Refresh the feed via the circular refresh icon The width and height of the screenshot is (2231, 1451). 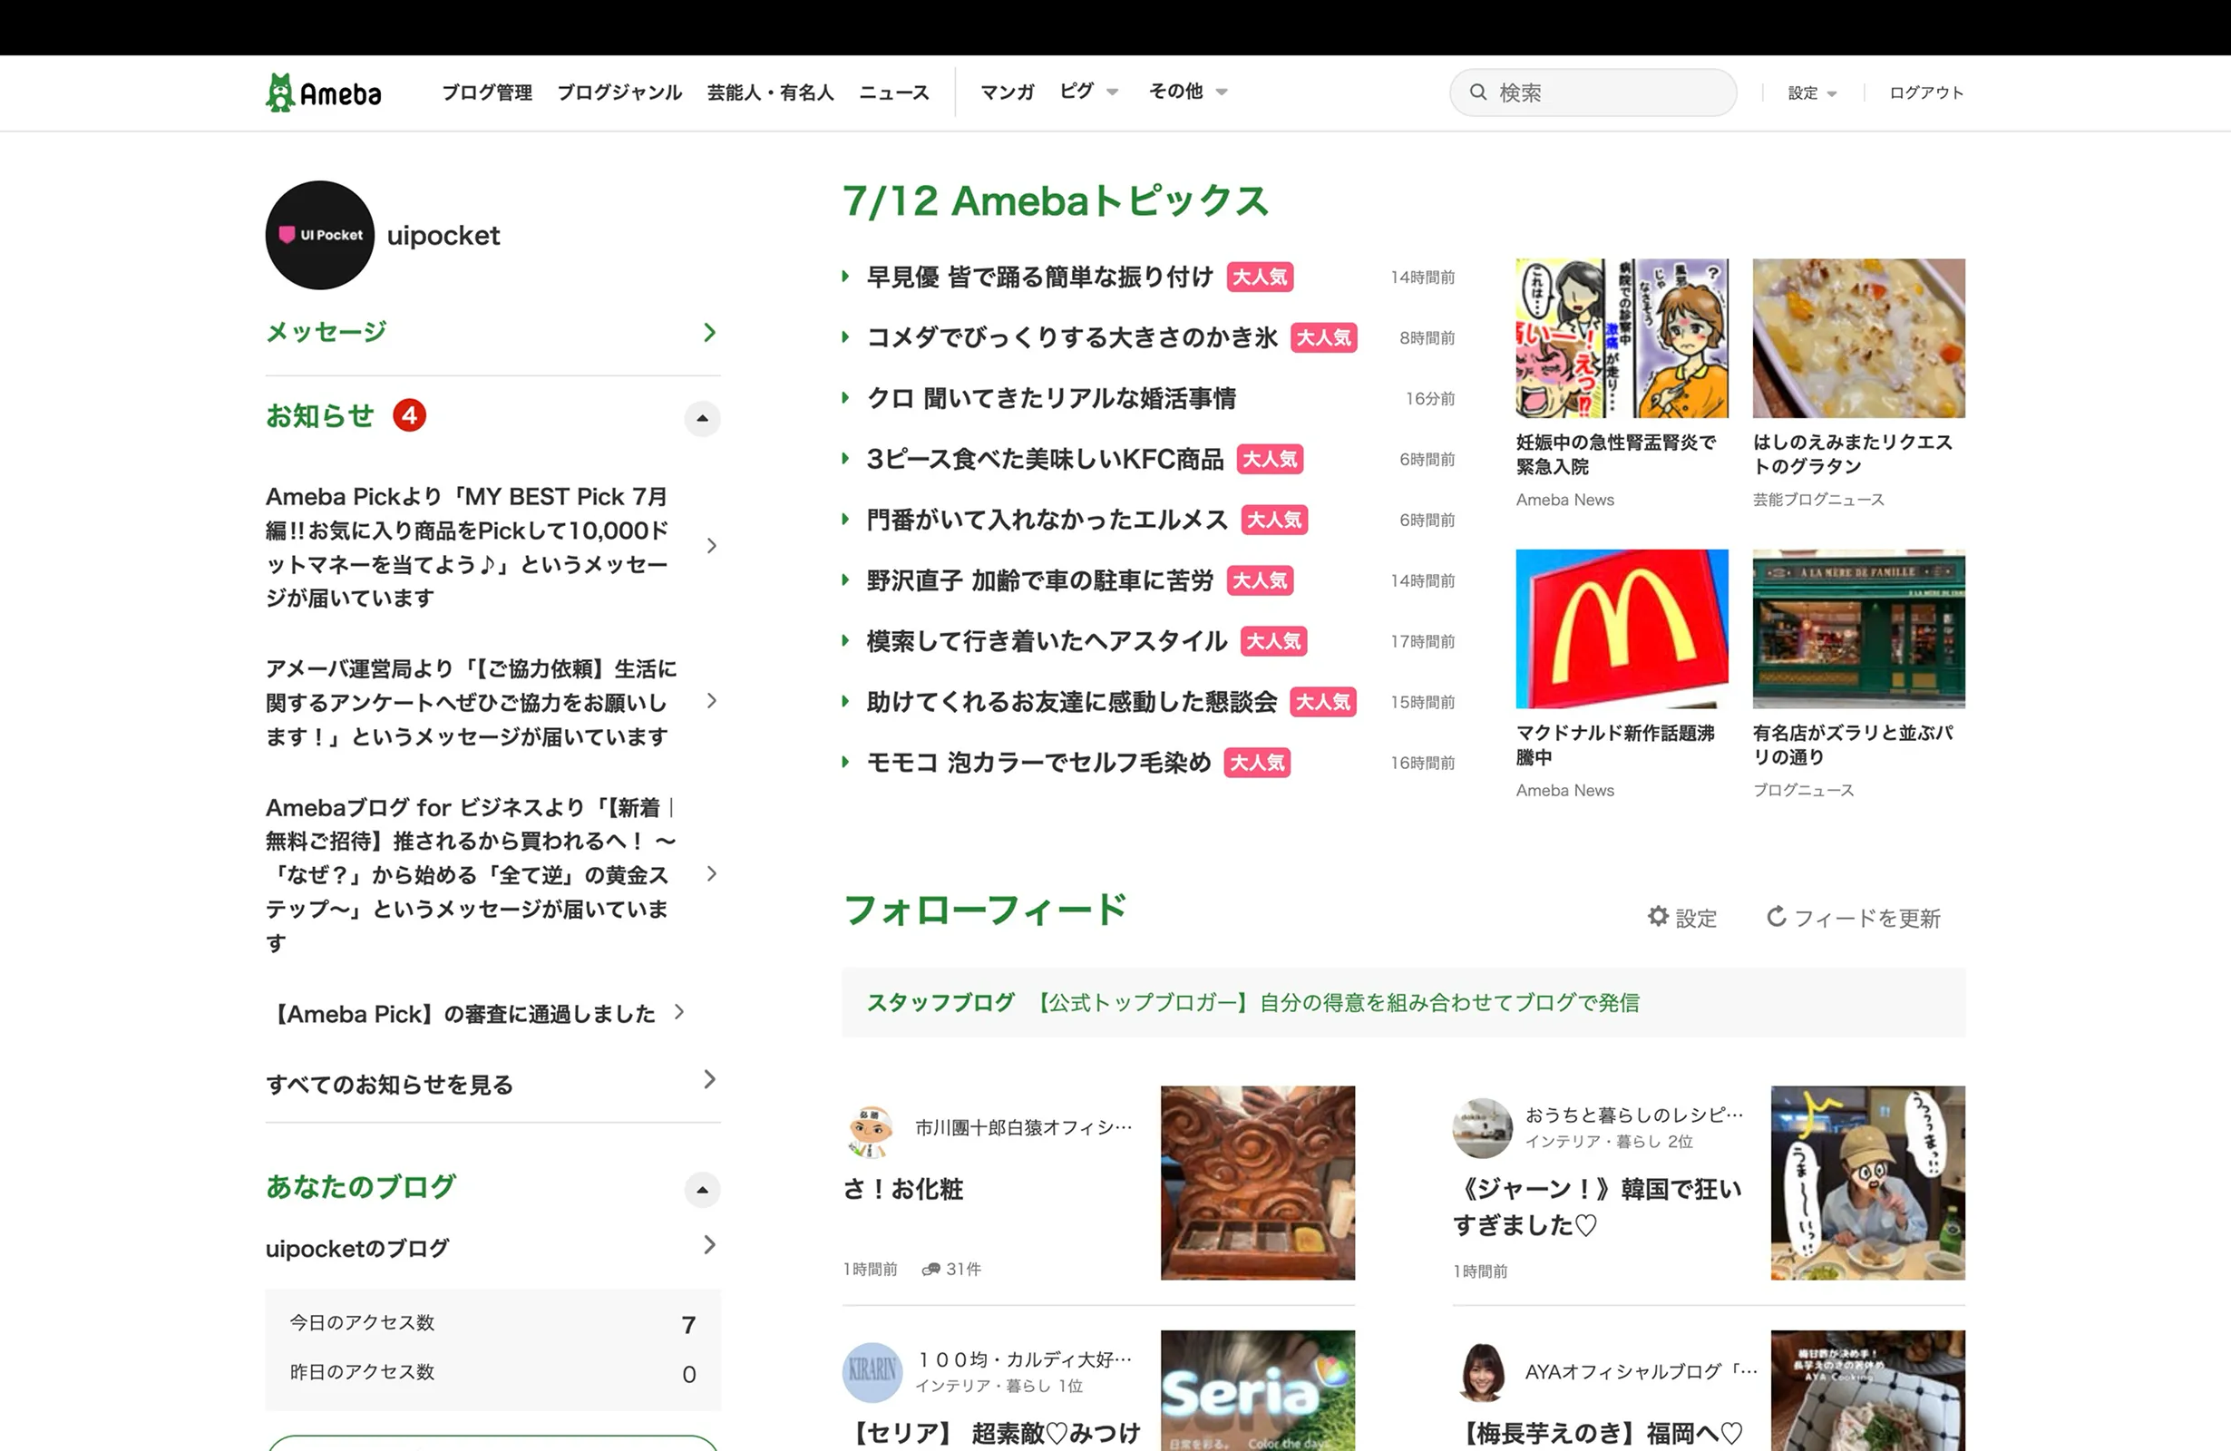click(1777, 917)
